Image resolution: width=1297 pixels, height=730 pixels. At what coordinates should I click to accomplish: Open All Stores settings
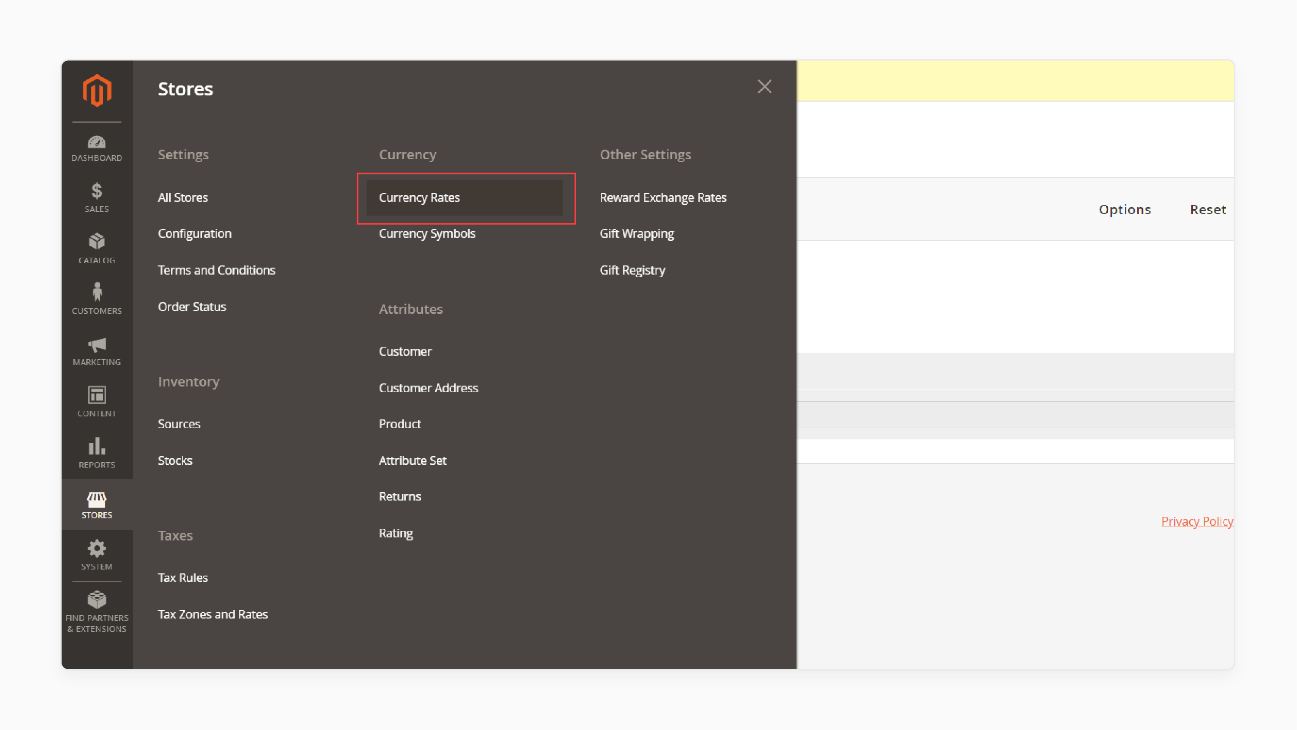click(183, 197)
